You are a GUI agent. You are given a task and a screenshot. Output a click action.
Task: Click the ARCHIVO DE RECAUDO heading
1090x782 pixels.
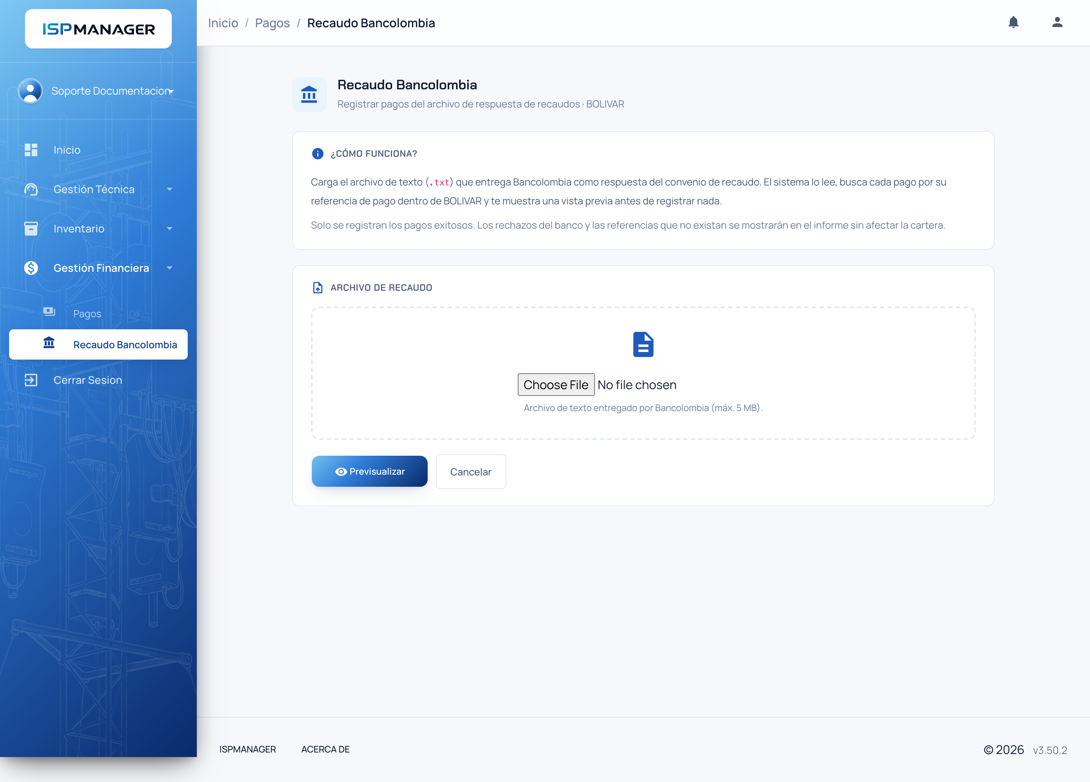tap(381, 288)
